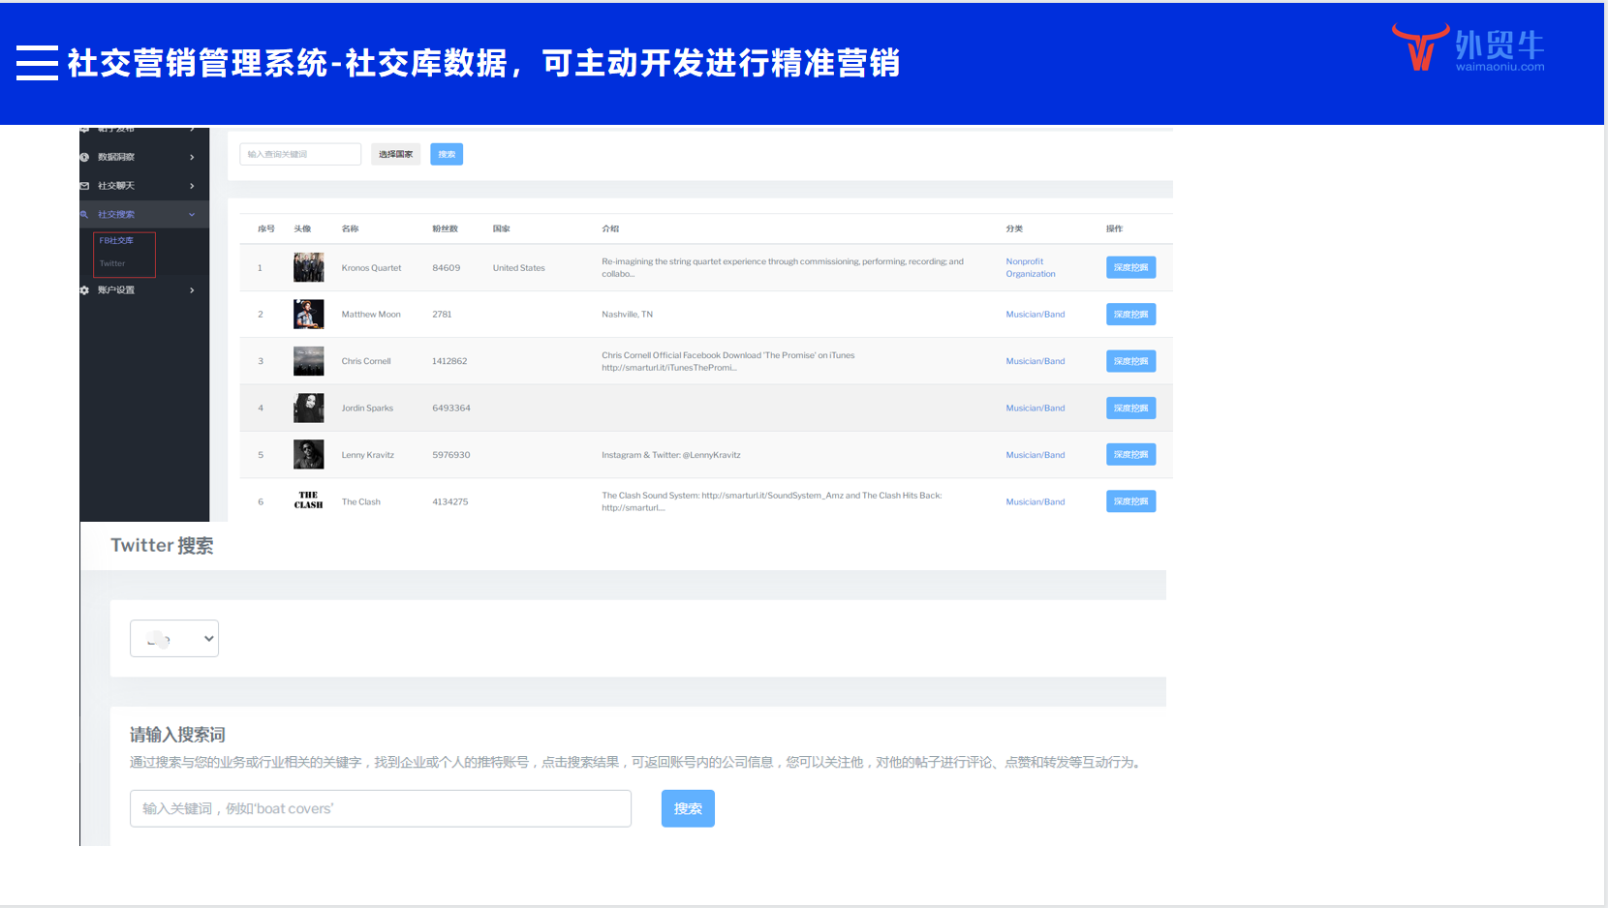Screen dimensions: 1608x908
Task: Click the 社交搜索 magnifier icon
Action: 84,215
